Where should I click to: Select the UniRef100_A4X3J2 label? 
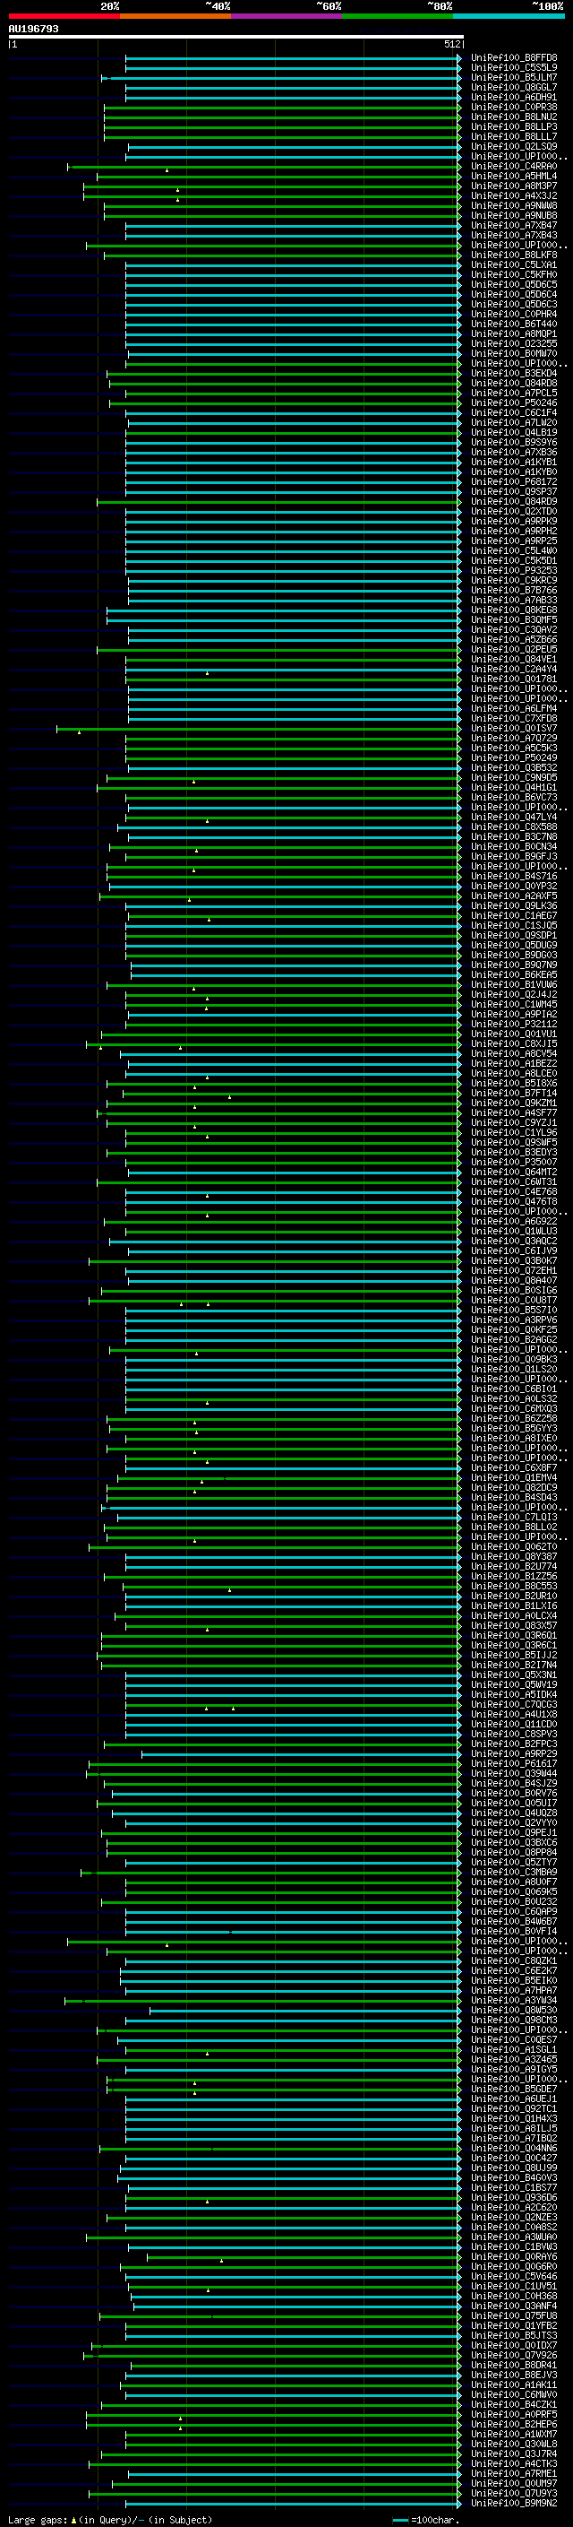[x=513, y=196]
